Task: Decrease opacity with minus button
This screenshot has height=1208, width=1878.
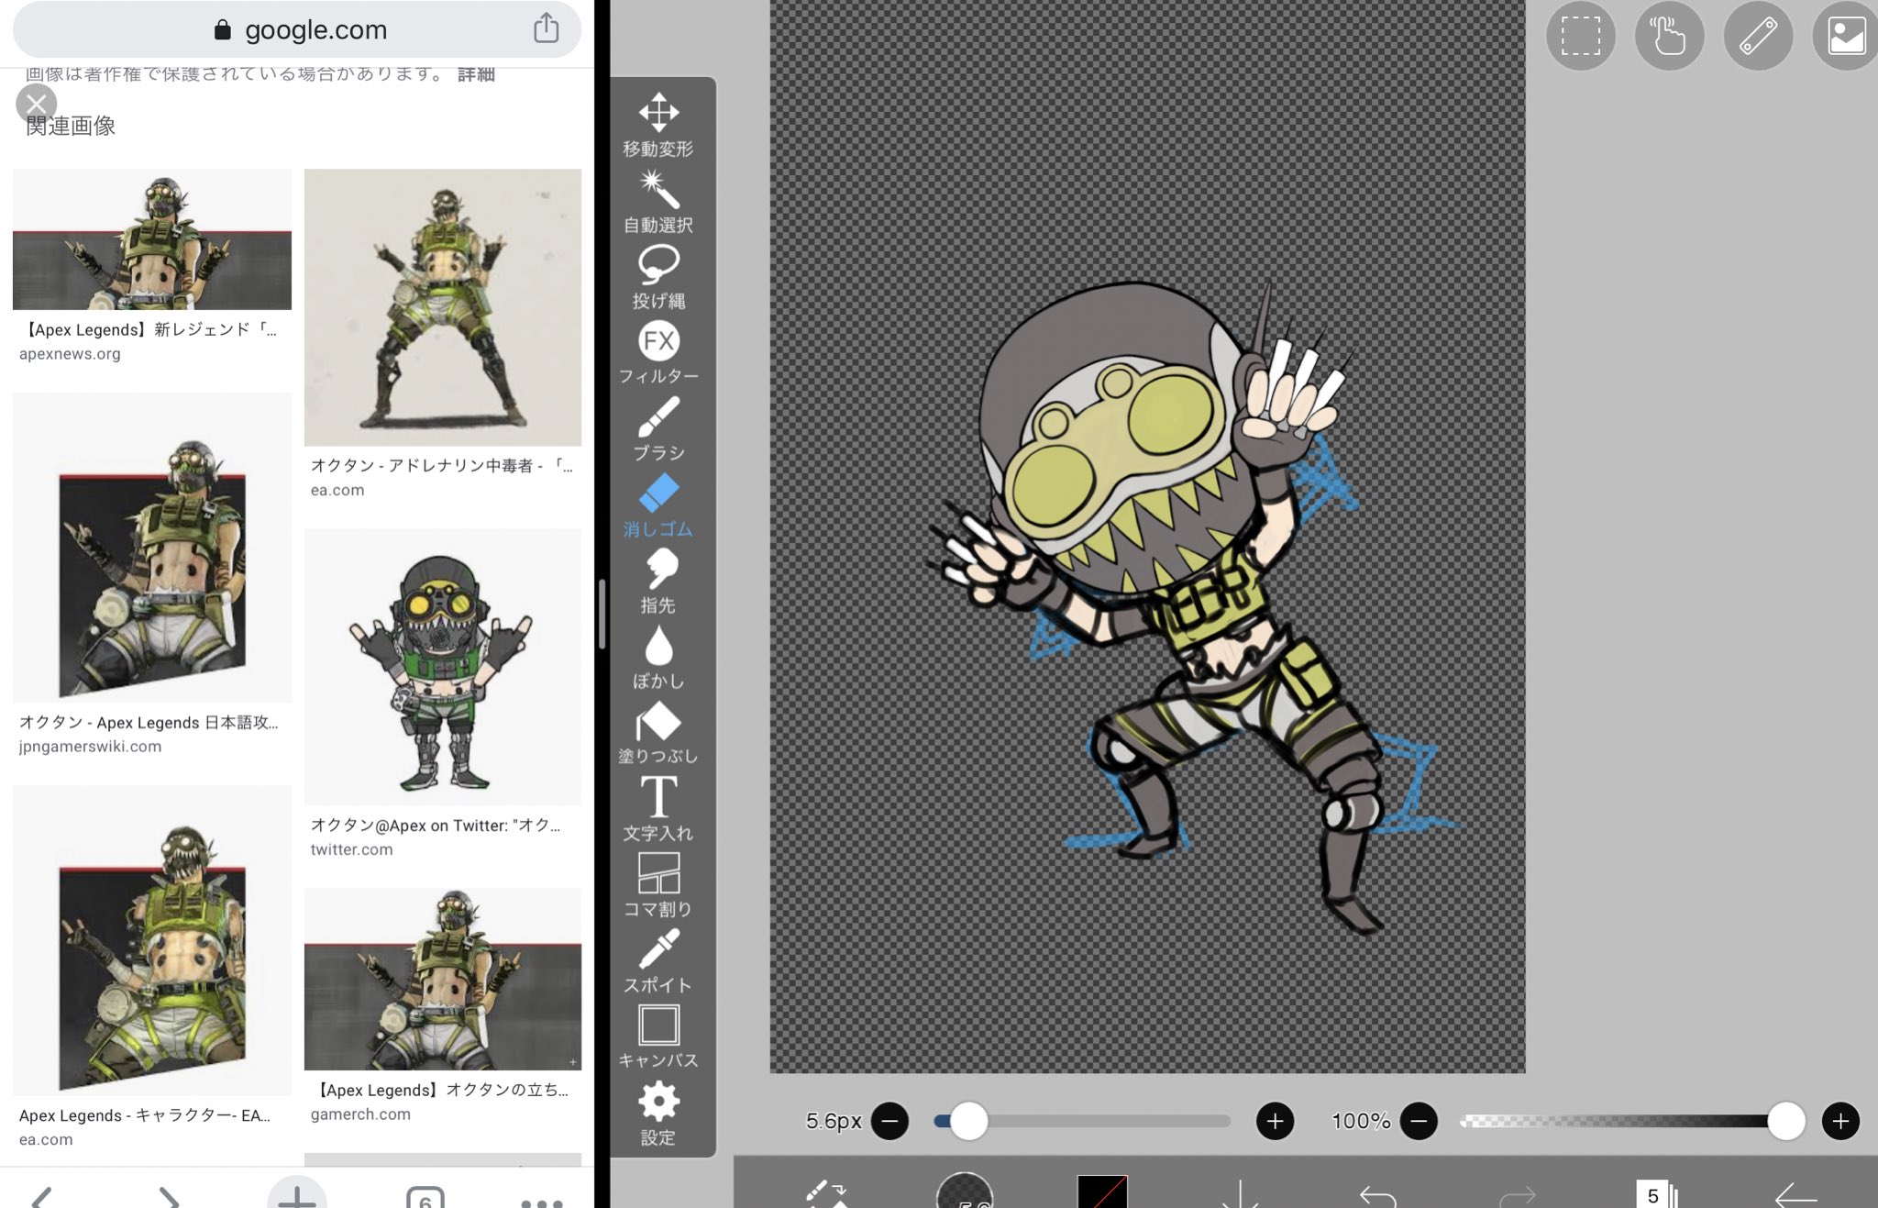Action: point(1419,1121)
